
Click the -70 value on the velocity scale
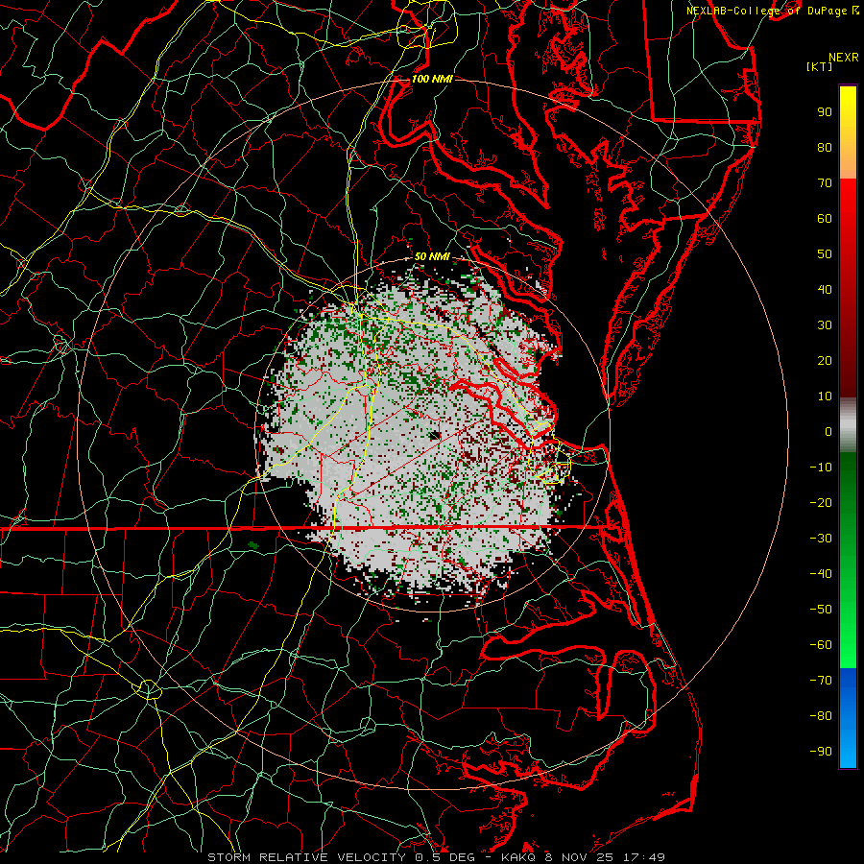[x=821, y=681]
